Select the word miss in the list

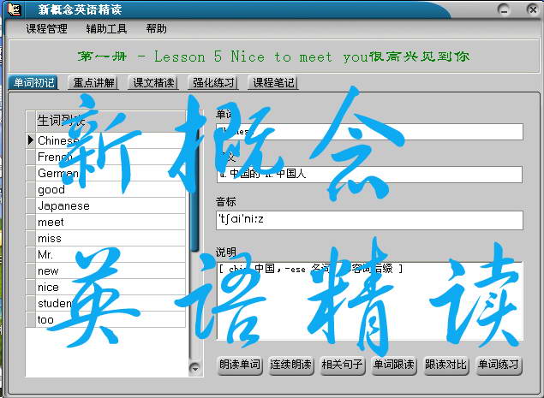point(111,238)
